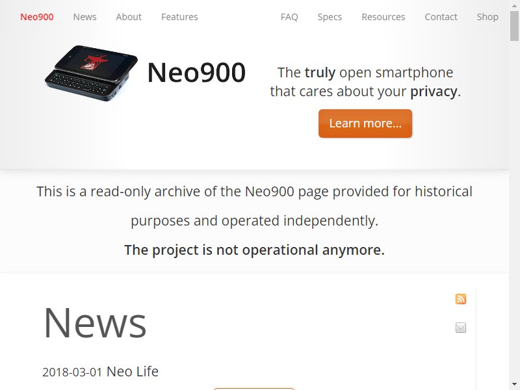Open the orange RSS feed icon
This screenshot has height=390, width=520.
tap(461, 299)
